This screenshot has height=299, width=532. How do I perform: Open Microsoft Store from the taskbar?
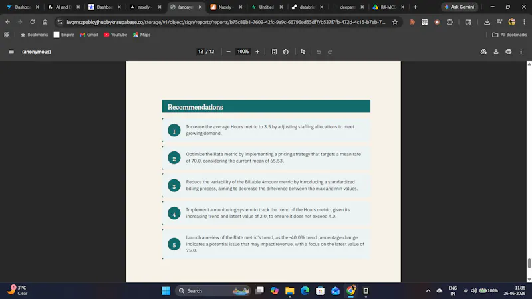point(320,291)
